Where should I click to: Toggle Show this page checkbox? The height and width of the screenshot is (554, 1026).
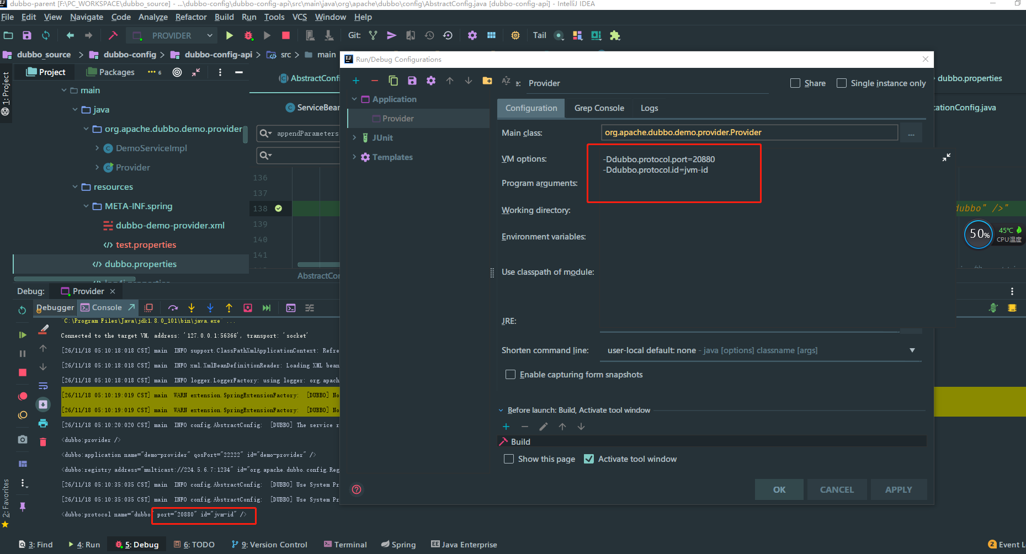tap(509, 459)
